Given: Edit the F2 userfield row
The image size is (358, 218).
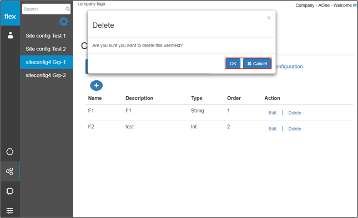Looking at the screenshot, I should point(273,129).
